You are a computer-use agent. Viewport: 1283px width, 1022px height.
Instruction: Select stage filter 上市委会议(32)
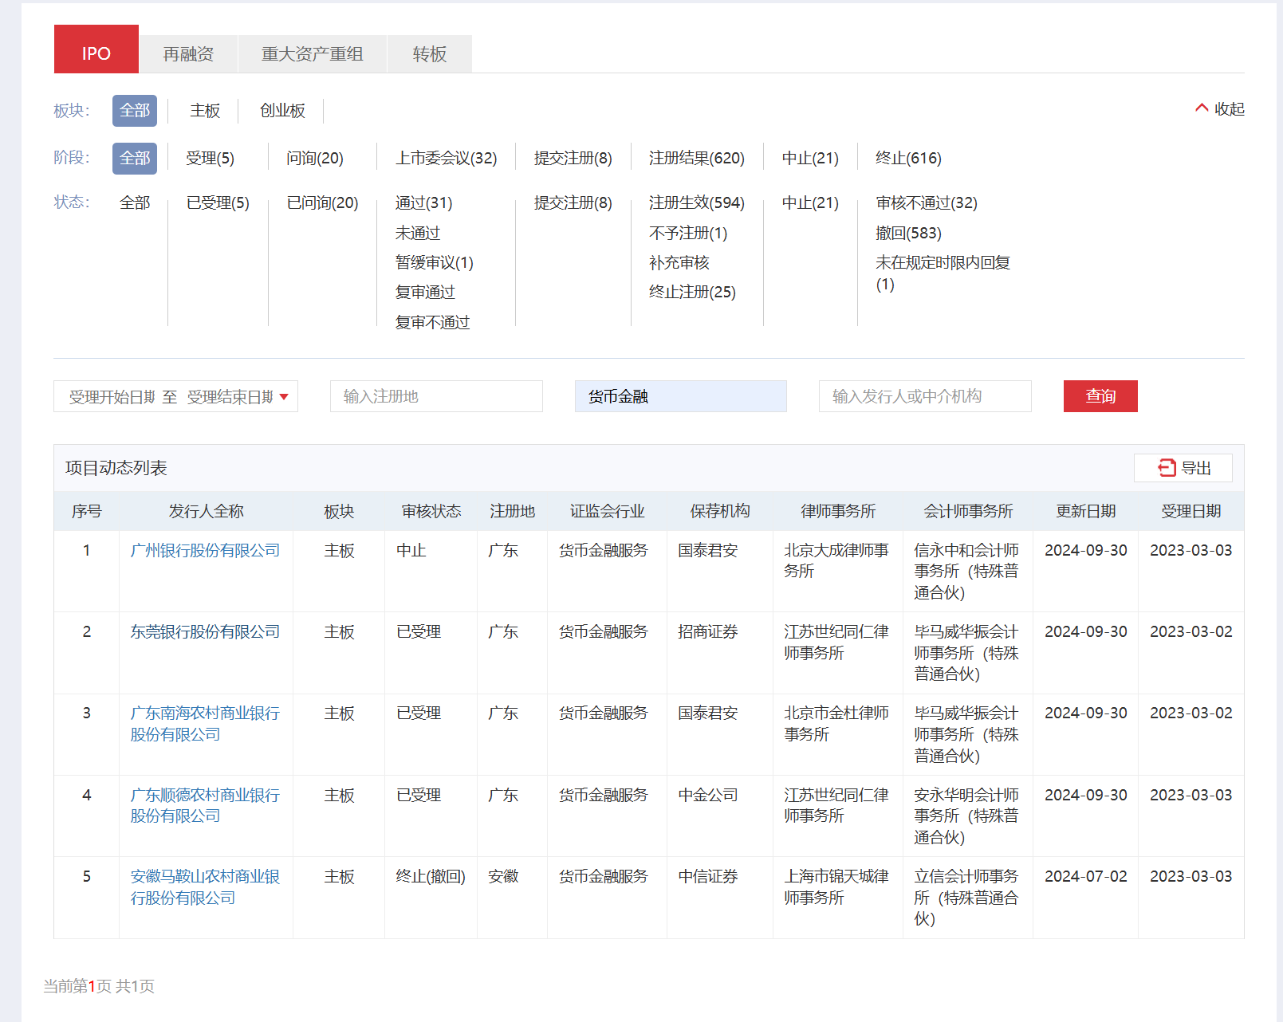point(446,159)
